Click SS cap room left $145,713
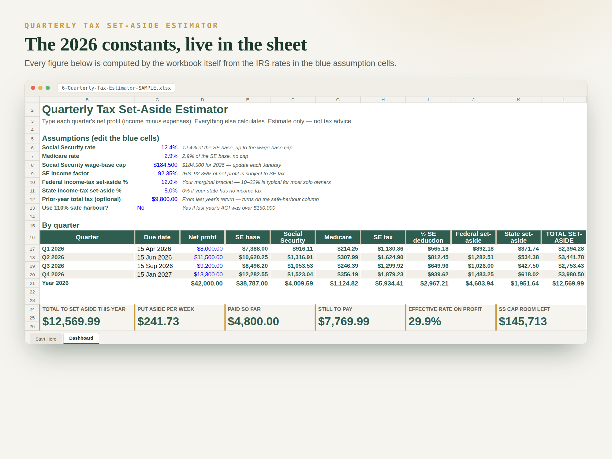 pyautogui.click(x=523, y=321)
